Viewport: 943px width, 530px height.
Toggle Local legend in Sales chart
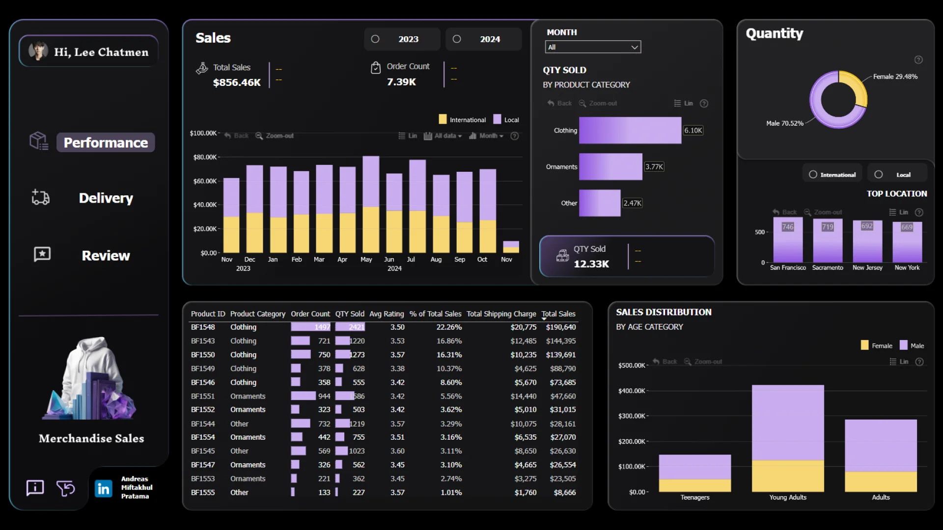(506, 120)
